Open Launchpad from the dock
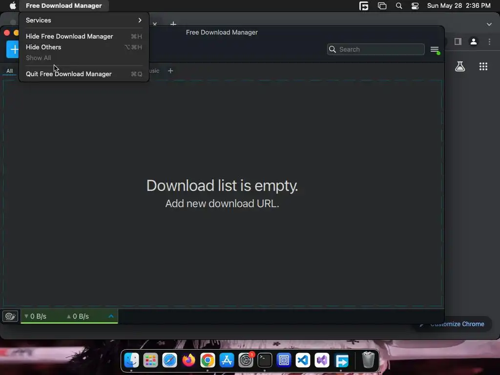The width and height of the screenshot is (500, 375). tap(150, 360)
